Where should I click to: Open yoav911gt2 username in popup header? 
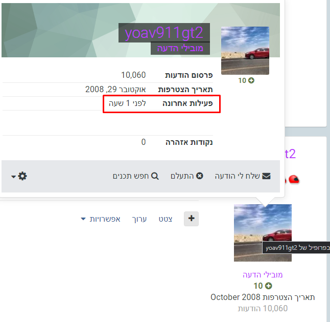164,33
